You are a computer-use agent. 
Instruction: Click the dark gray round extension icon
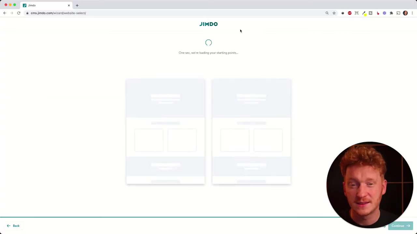click(343, 13)
